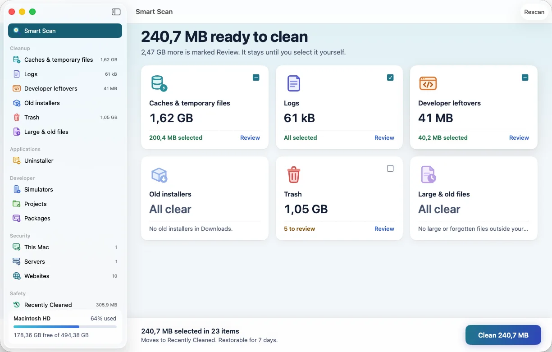552x352 pixels.
Task: Click the red bin icon on Trash card
Action: [293, 174]
